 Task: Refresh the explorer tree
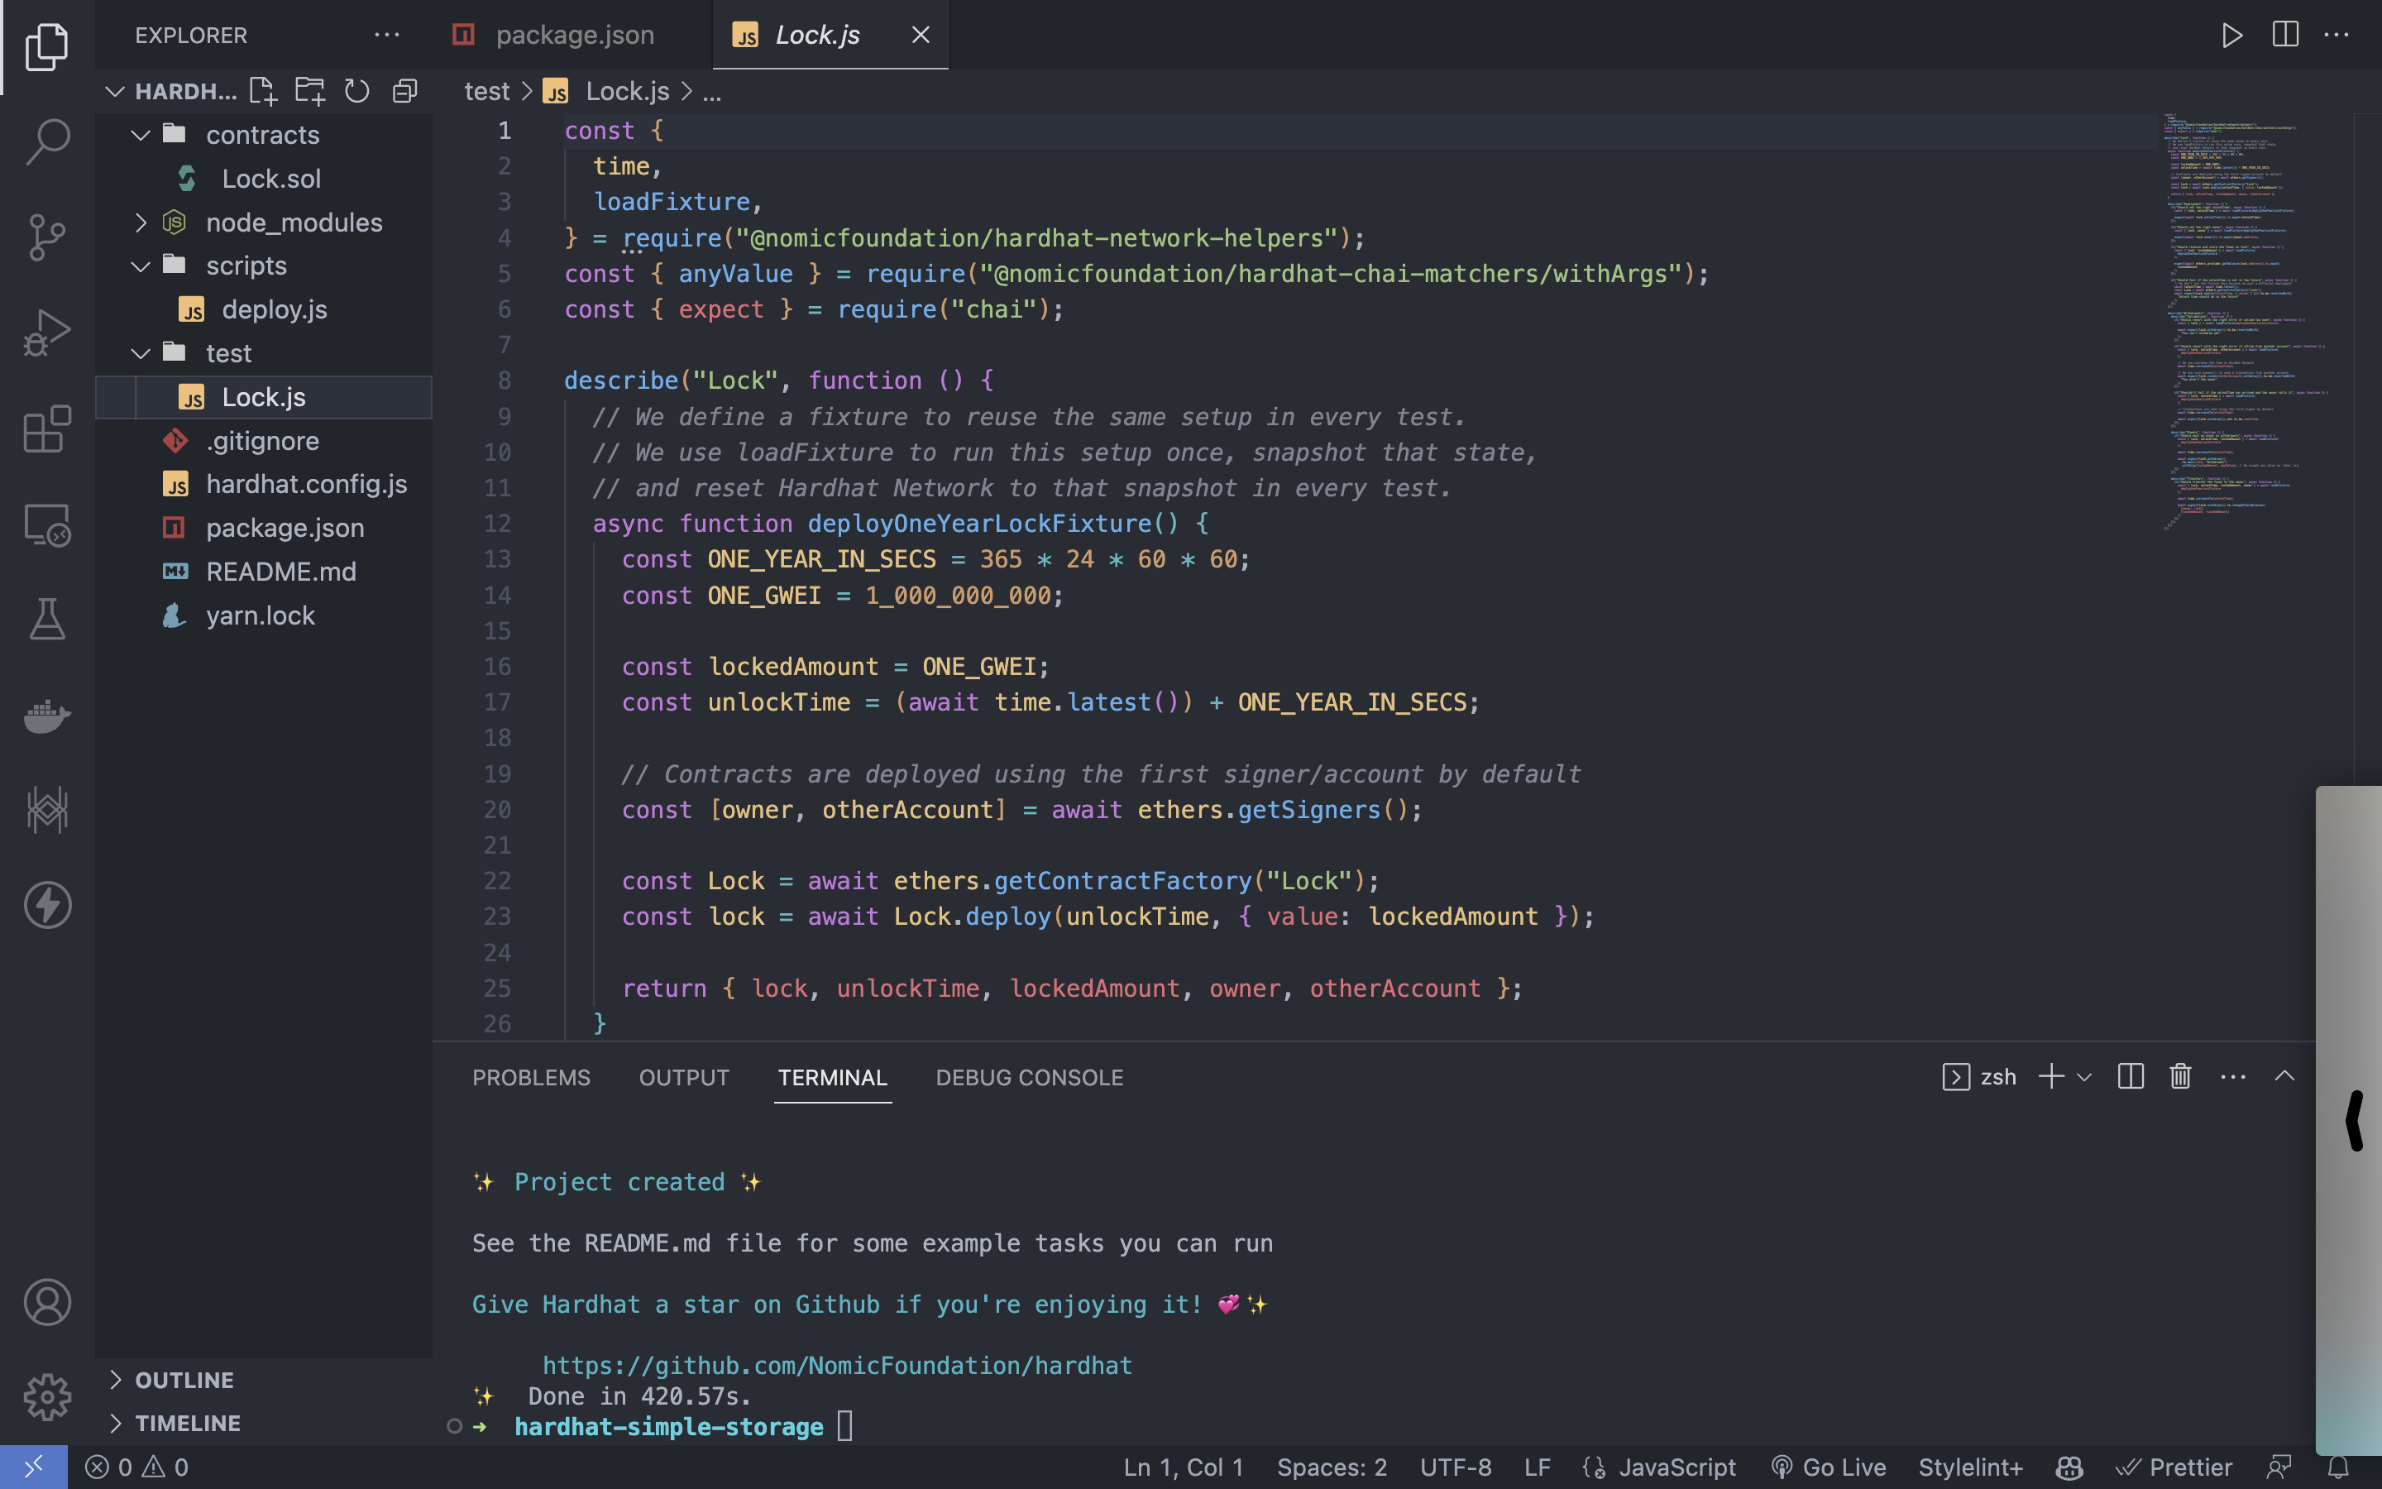tap(356, 92)
